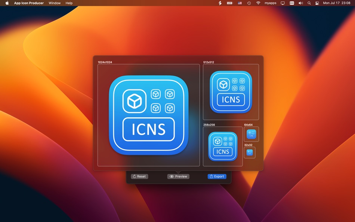Open the sound volume menu

tap(301, 3)
